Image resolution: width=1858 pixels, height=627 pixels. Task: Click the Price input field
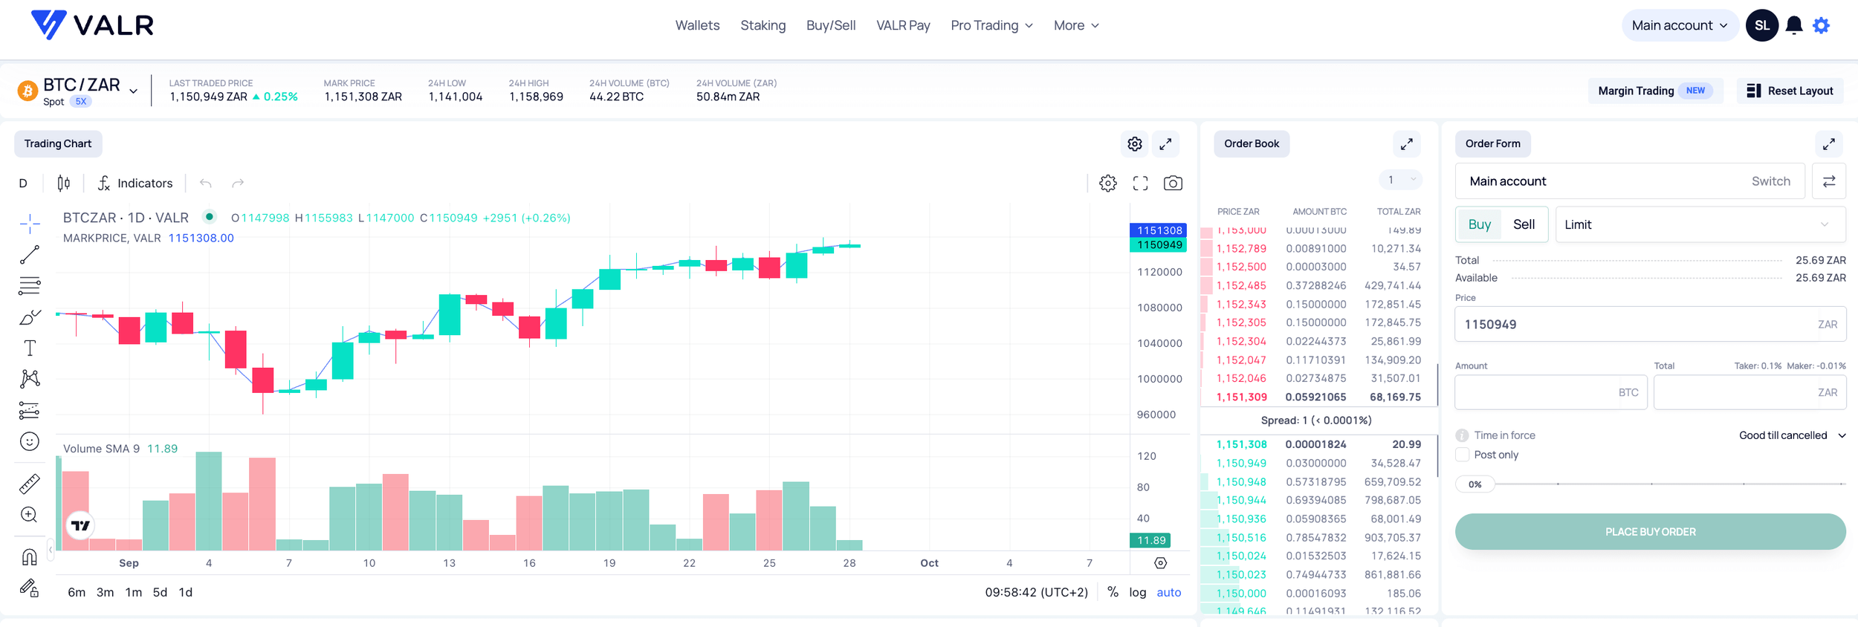pos(1650,324)
